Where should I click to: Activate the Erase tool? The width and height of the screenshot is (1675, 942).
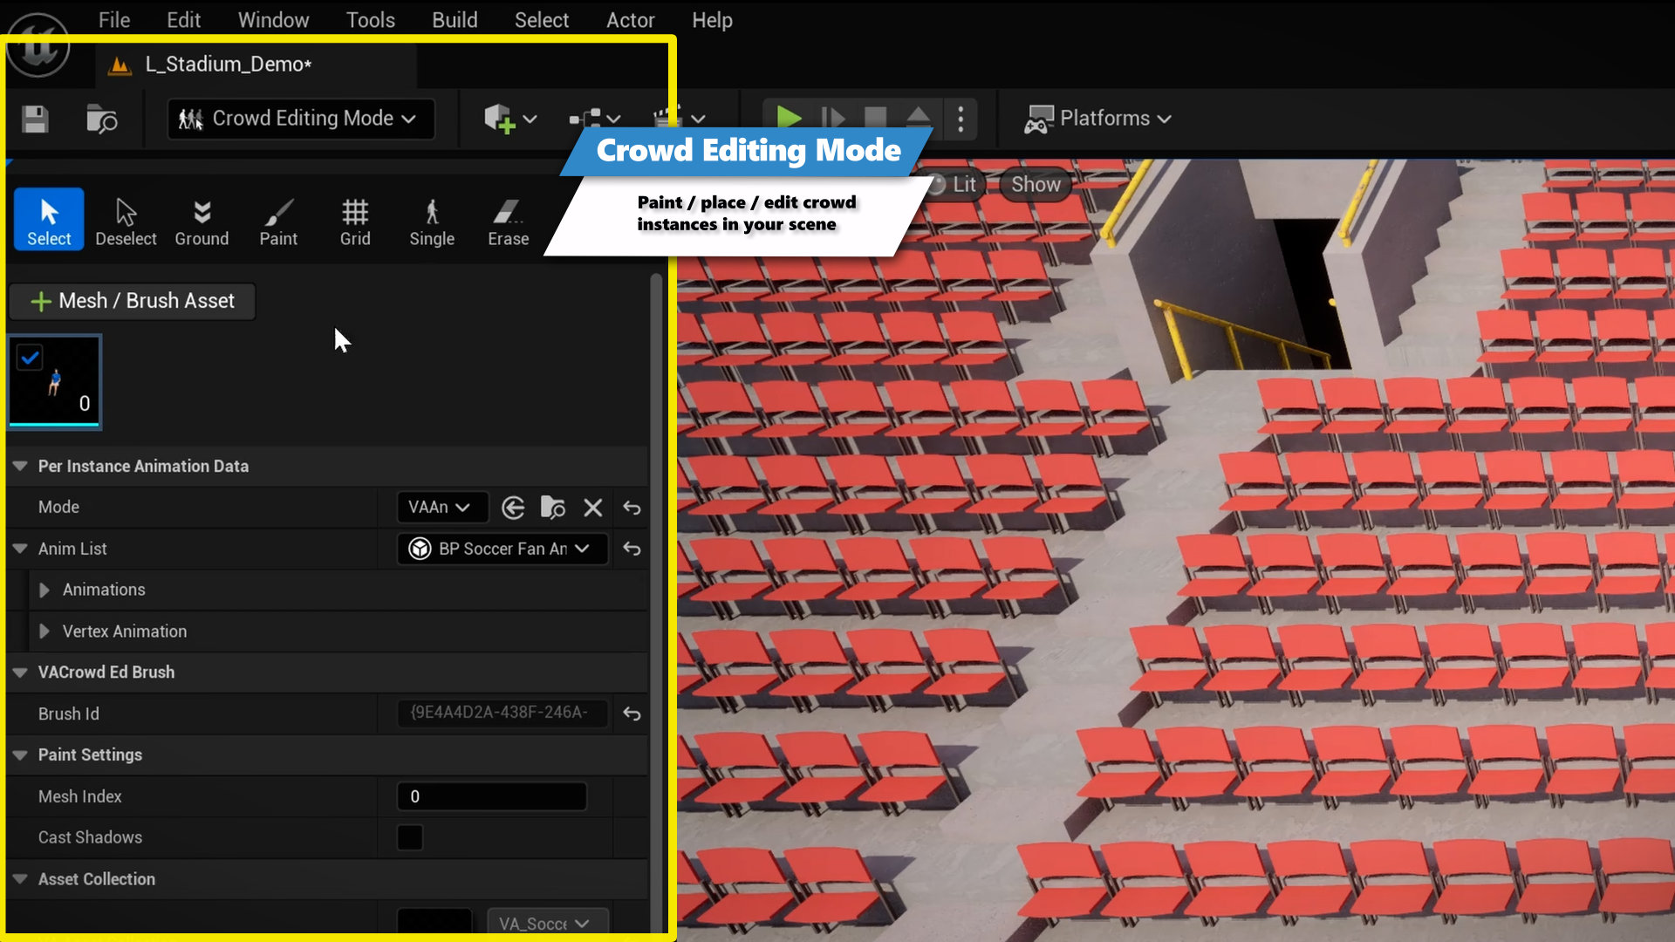(x=507, y=220)
